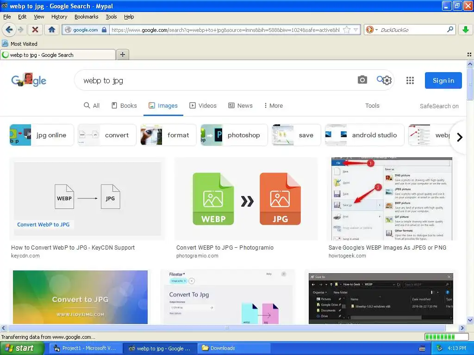Click the howtogeek.com source link

347,256
